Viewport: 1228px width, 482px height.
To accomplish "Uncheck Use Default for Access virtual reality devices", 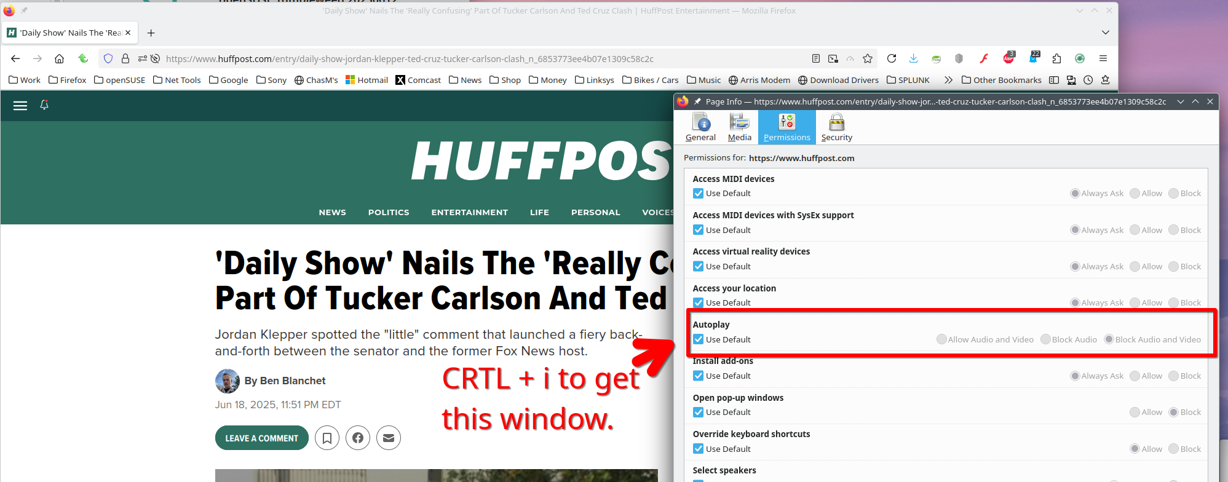I will point(699,266).
